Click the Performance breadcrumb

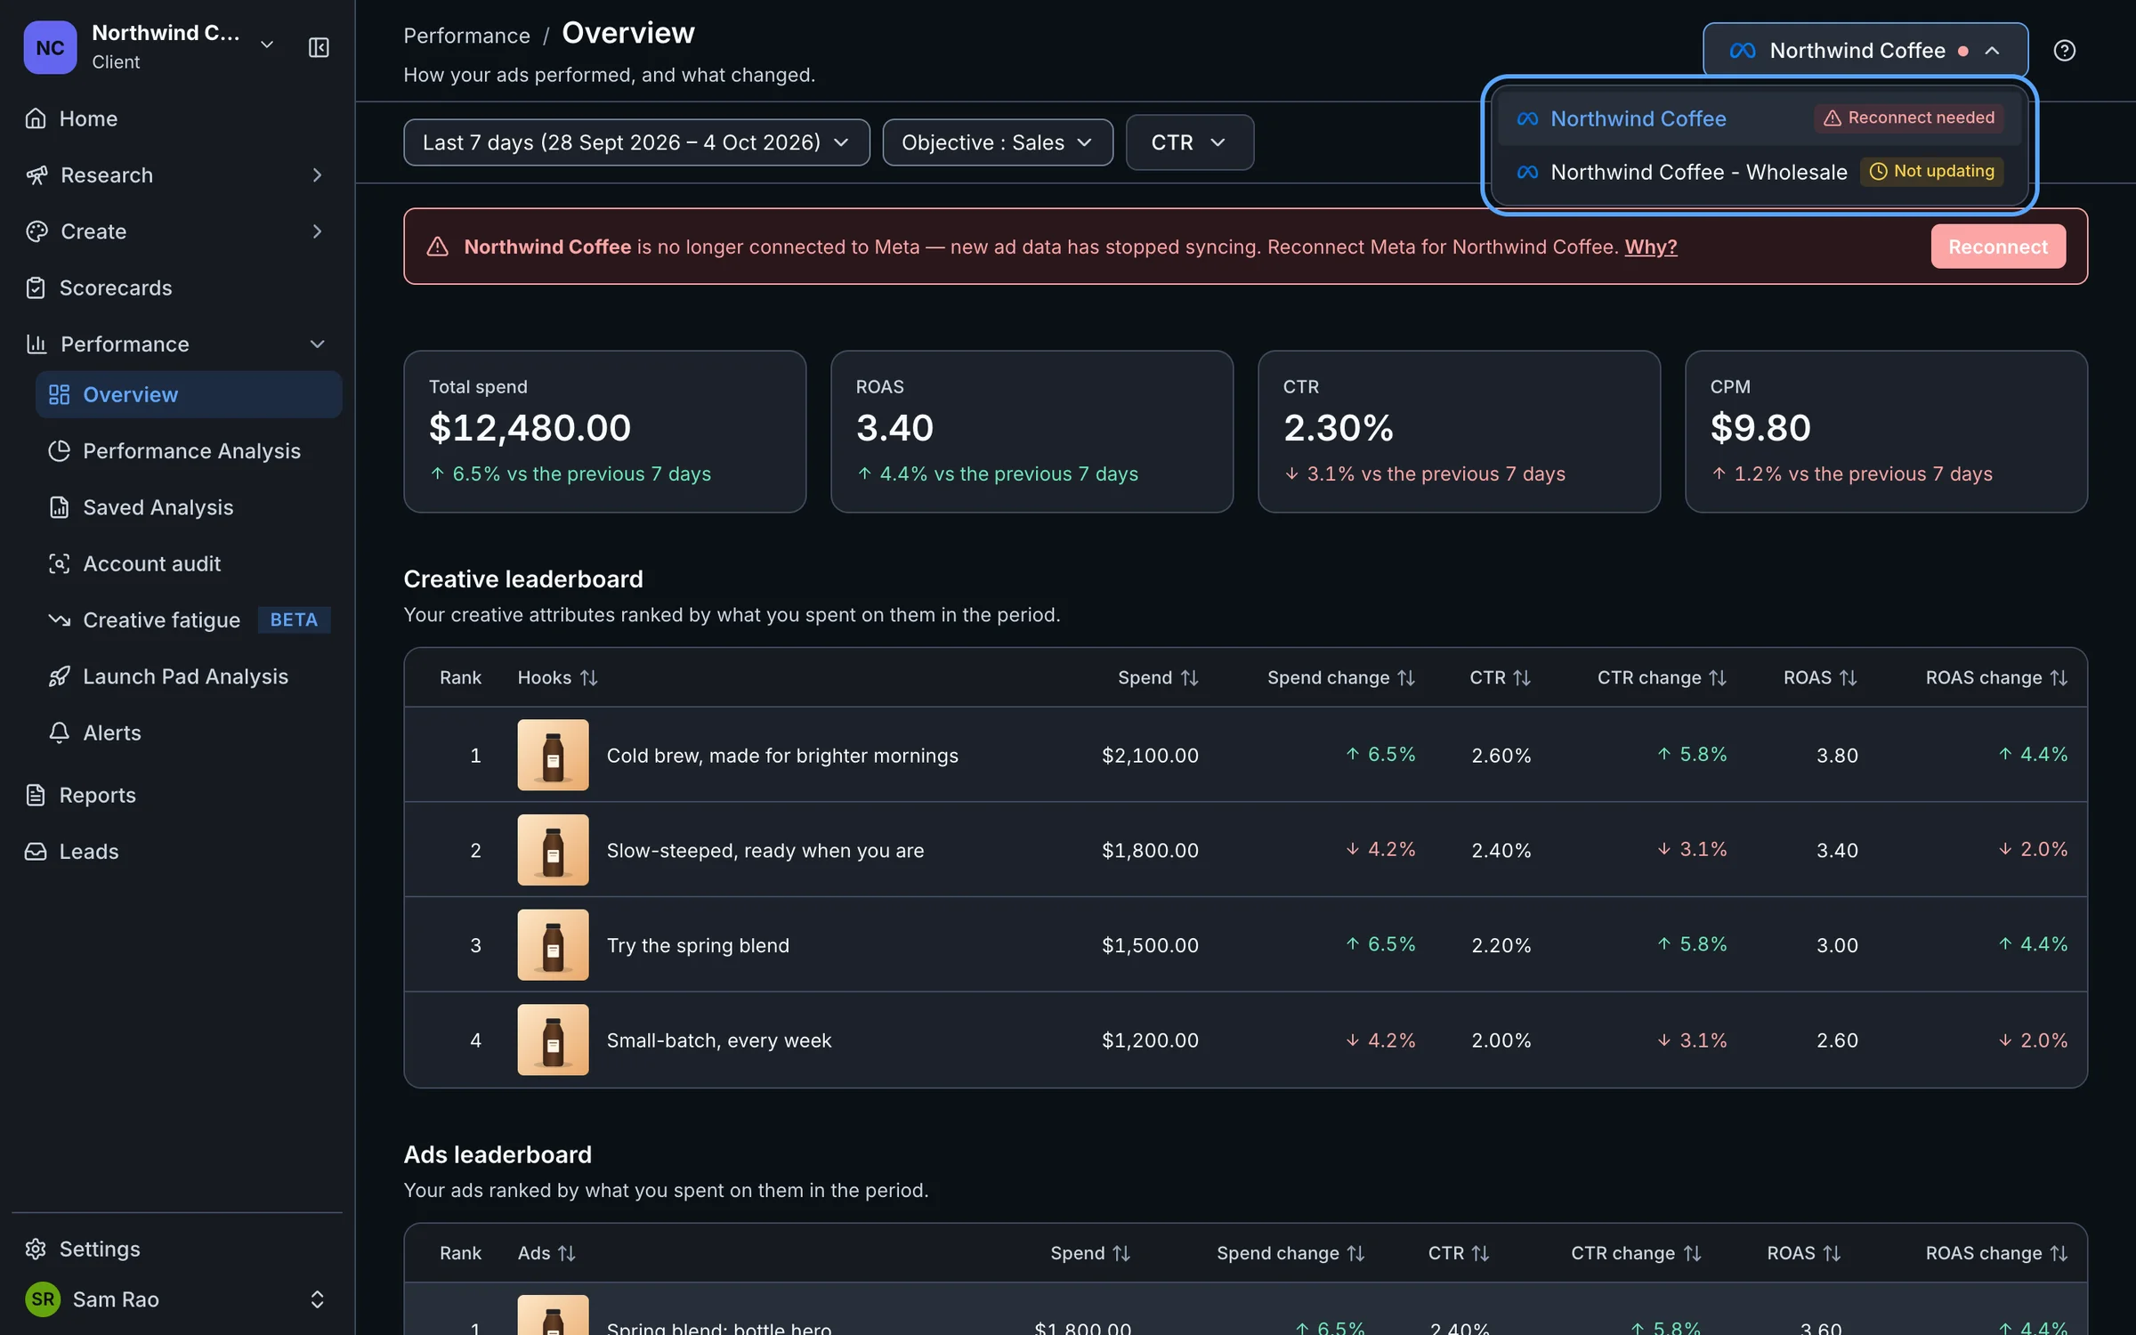(466, 36)
